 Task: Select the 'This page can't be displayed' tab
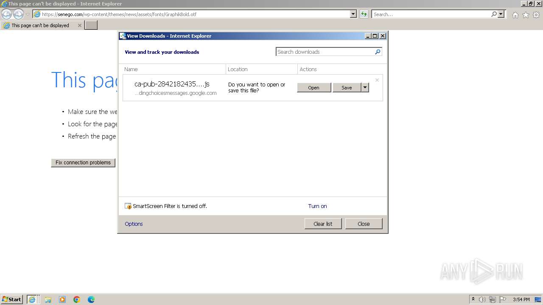pyautogui.click(x=42, y=25)
